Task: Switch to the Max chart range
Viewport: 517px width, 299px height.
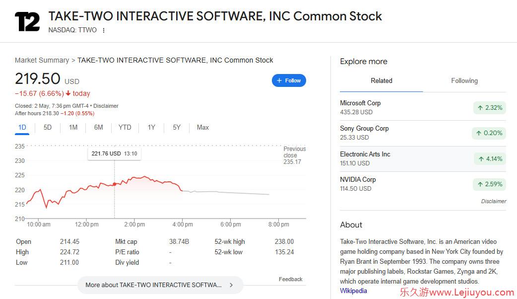Action: [x=203, y=127]
